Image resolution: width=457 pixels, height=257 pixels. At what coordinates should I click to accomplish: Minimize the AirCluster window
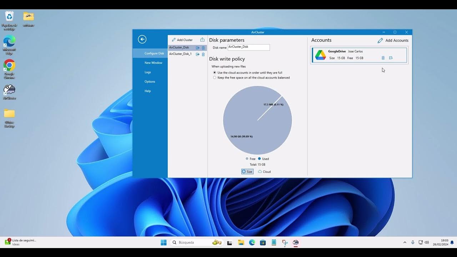click(x=383, y=32)
